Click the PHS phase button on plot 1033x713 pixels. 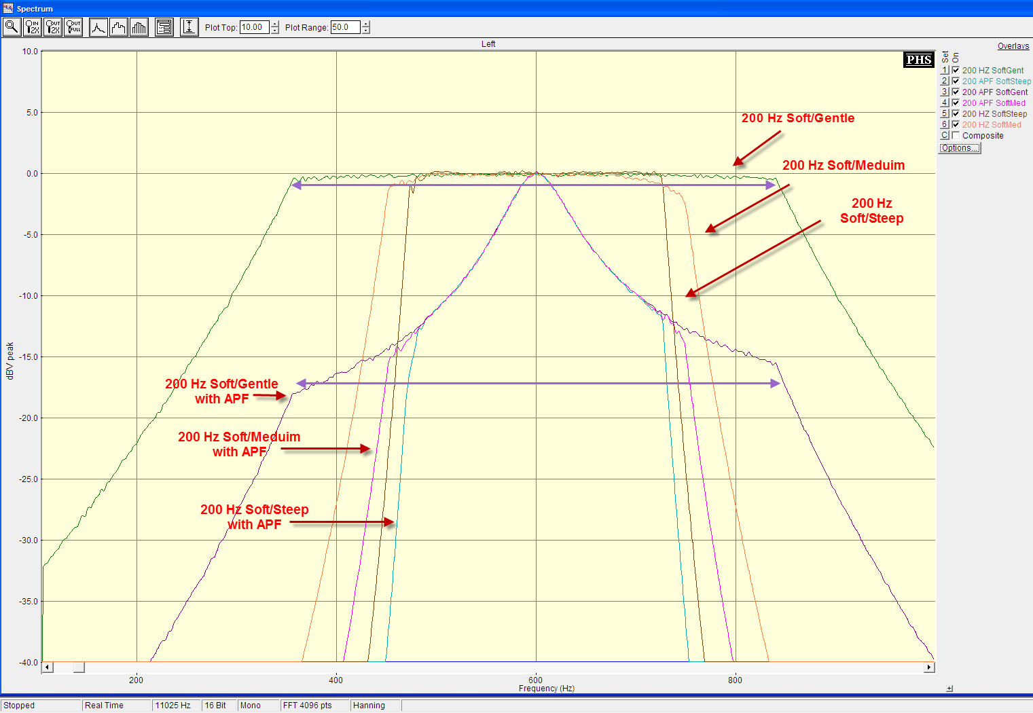[919, 60]
